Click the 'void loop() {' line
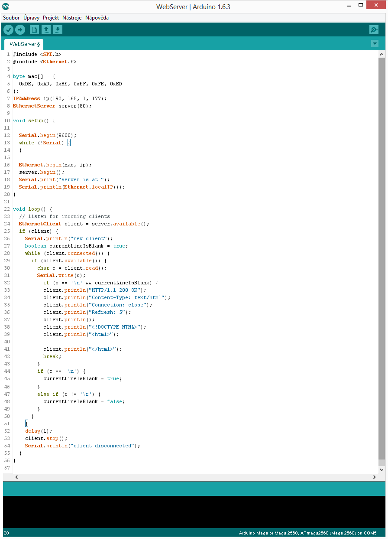The height and width of the screenshot is (541, 388). tap(32, 209)
